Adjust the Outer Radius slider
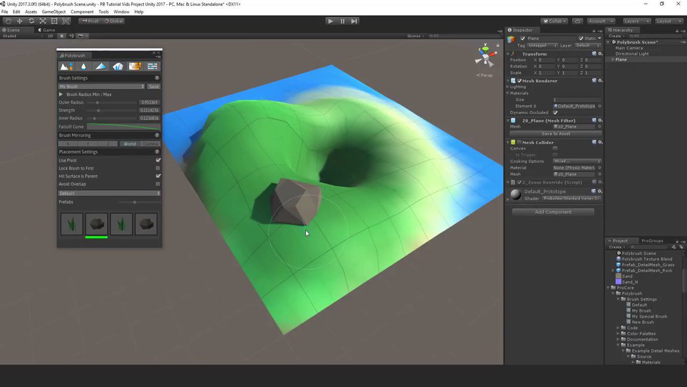 pyautogui.click(x=113, y=102)
